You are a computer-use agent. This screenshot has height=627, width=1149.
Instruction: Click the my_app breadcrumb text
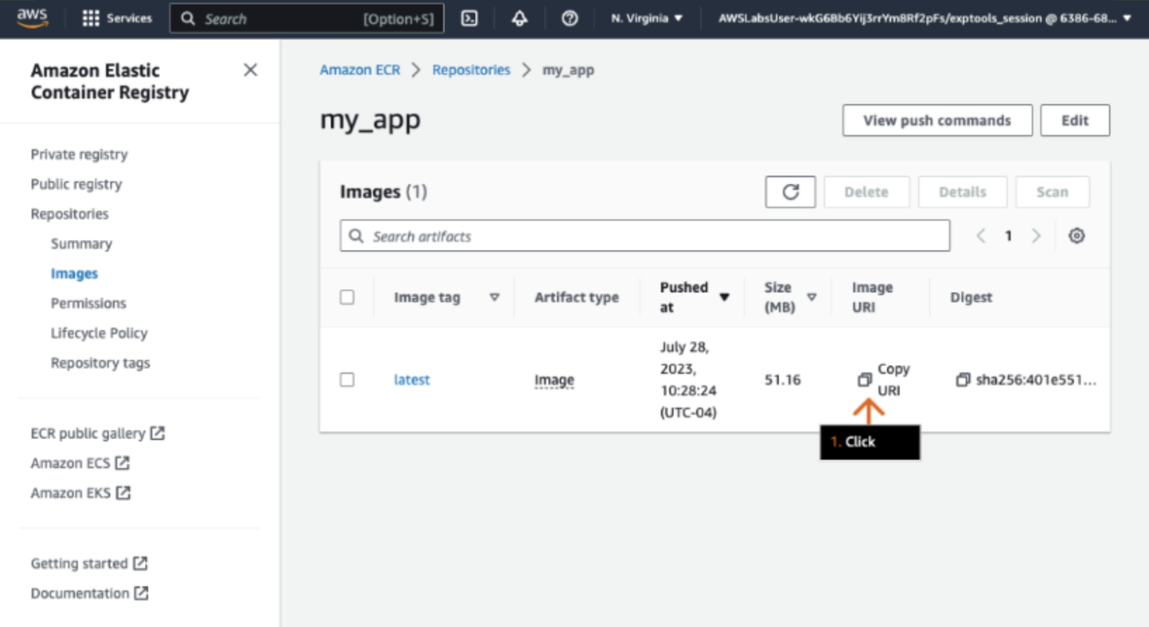tap(568, 70)
